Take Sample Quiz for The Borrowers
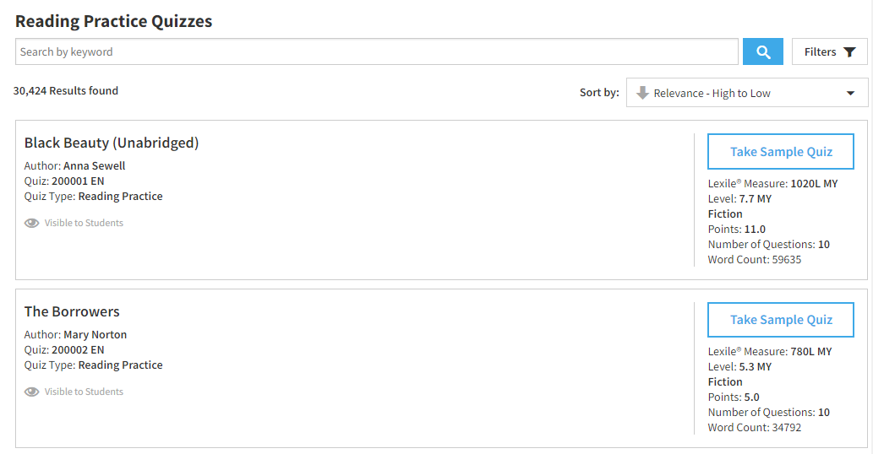 [781, 320]
